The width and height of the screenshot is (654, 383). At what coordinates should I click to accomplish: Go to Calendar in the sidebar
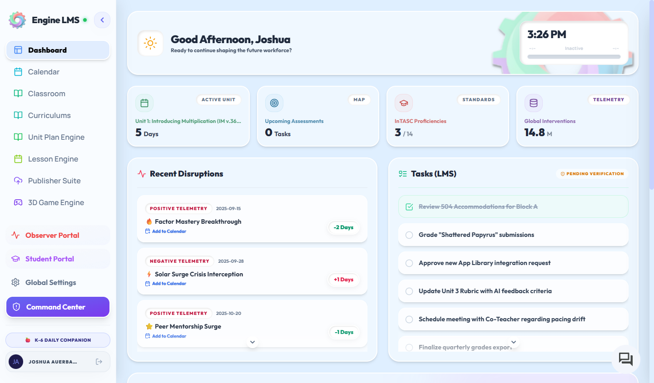click(x=58, y=72)
